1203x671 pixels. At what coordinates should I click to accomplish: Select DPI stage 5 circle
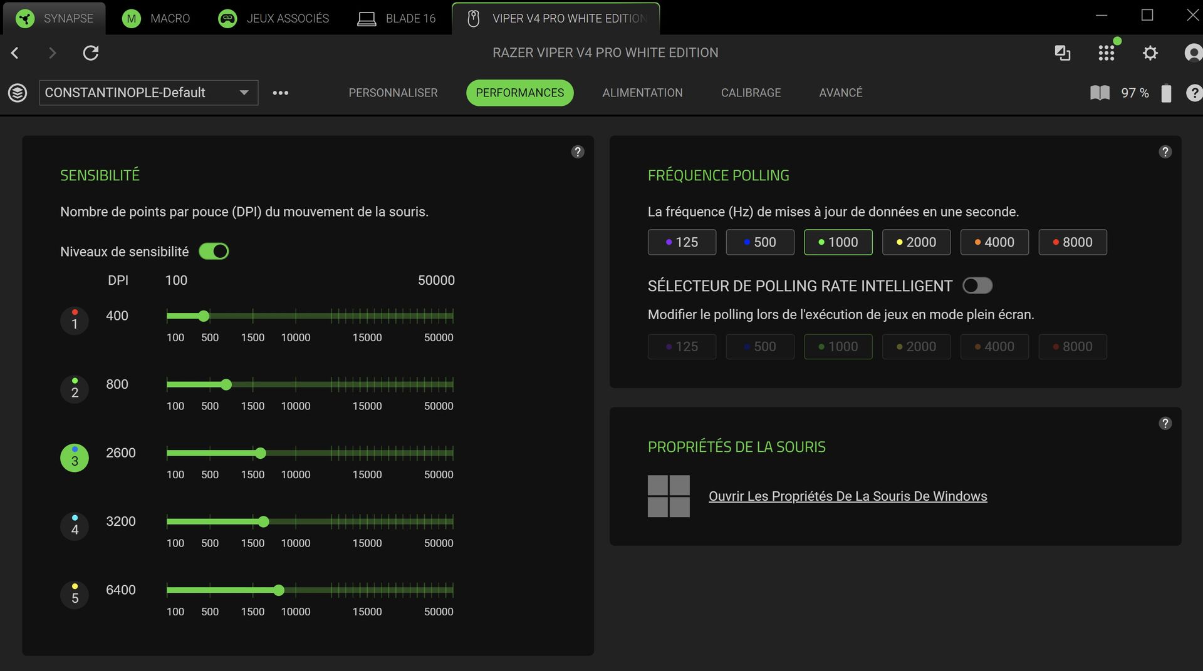click(75, 595)
